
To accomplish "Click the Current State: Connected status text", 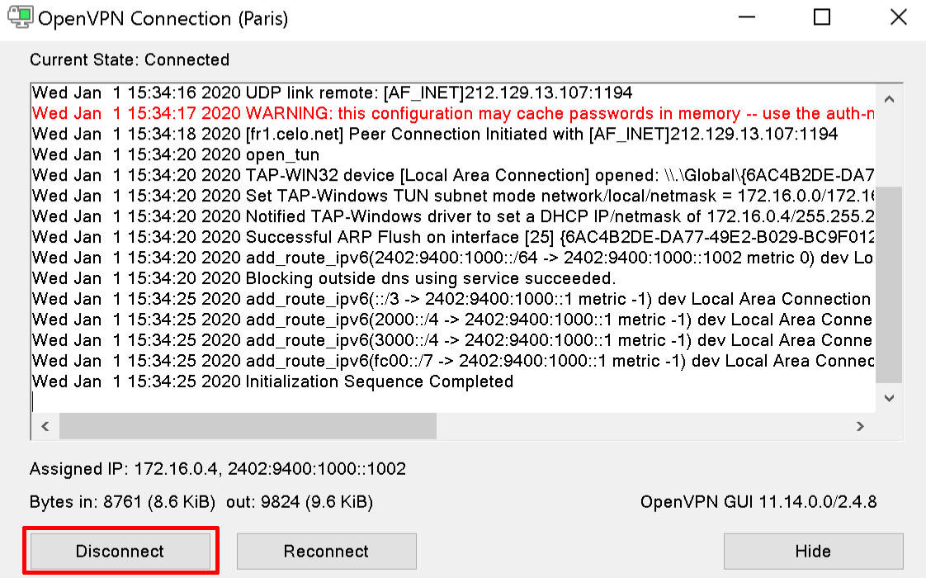I will 129,59.
